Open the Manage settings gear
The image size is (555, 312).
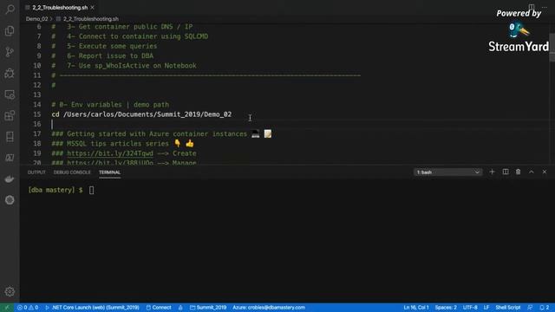click(x=10, y=291)
